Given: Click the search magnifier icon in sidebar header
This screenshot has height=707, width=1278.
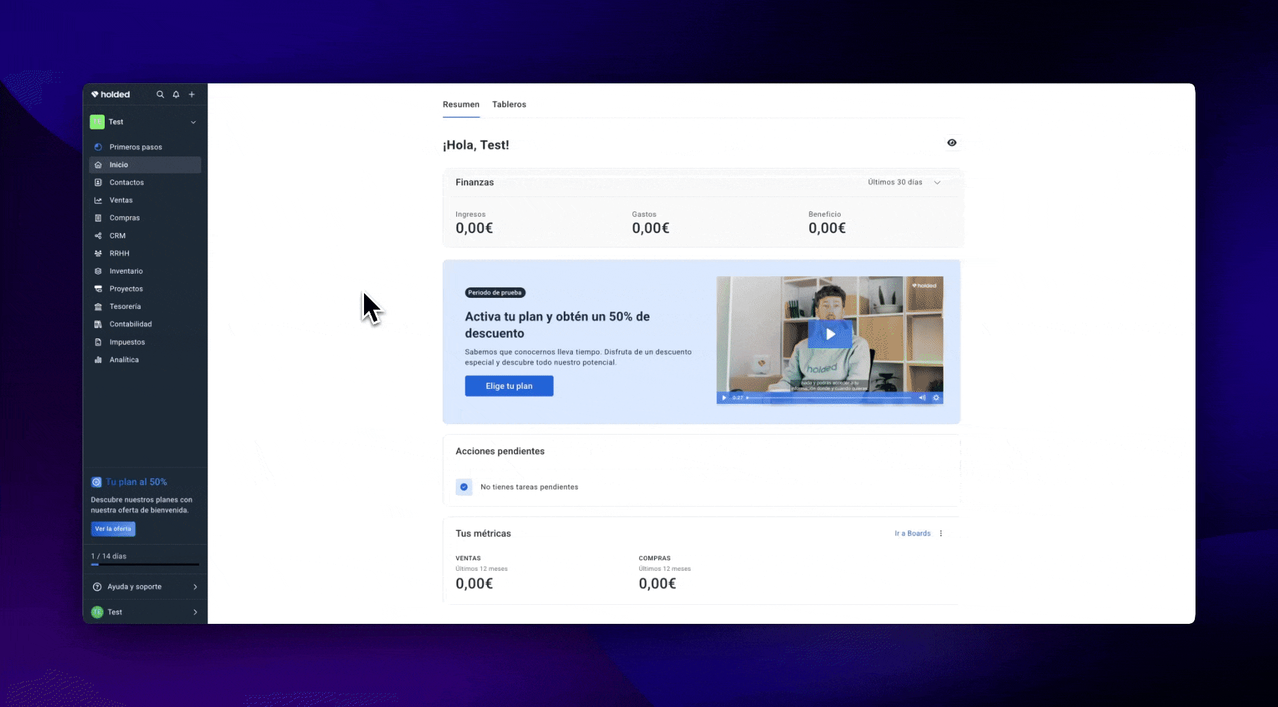Looking at the screenshot, I should click(160, 94).
